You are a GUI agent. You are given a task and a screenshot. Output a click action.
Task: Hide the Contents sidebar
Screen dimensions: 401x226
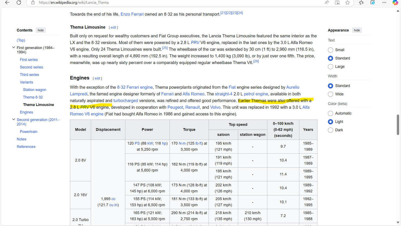point(41,30)
